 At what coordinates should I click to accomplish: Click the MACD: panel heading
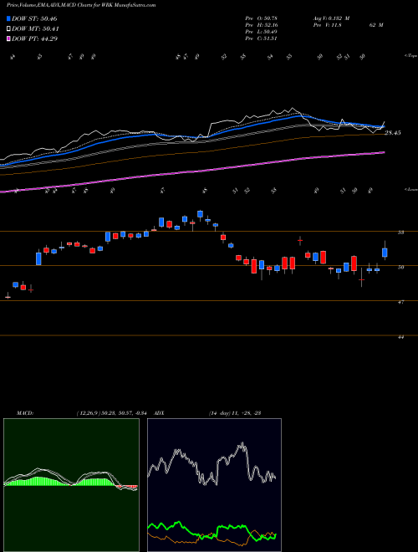(25, 413)
